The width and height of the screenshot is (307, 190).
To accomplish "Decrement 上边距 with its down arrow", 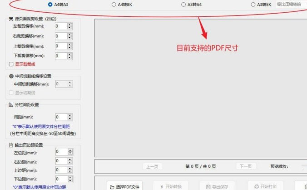I will (x=70, y=171).
